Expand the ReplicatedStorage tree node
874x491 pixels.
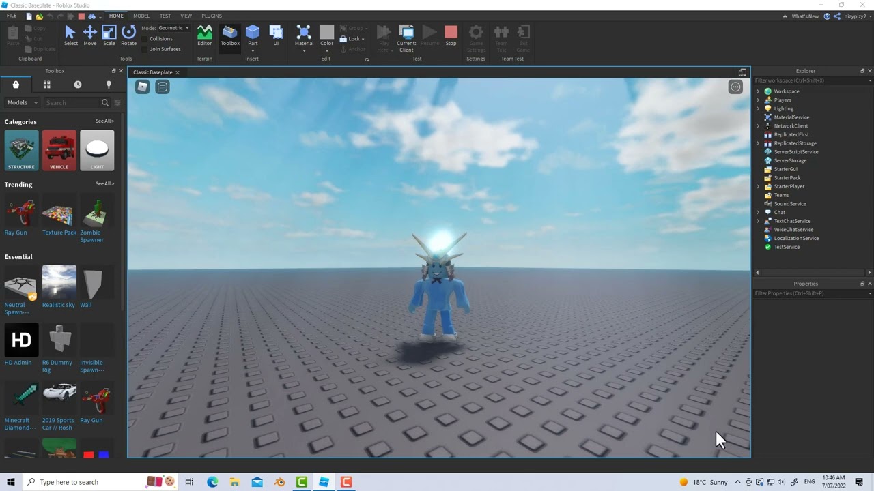pyautogui.click(x=758, y=143)
